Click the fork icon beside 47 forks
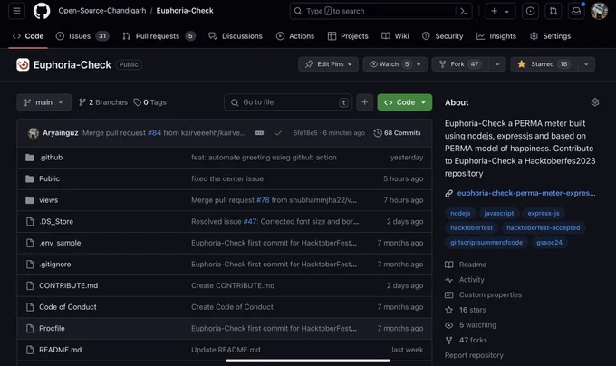 [x=448, y=340]
